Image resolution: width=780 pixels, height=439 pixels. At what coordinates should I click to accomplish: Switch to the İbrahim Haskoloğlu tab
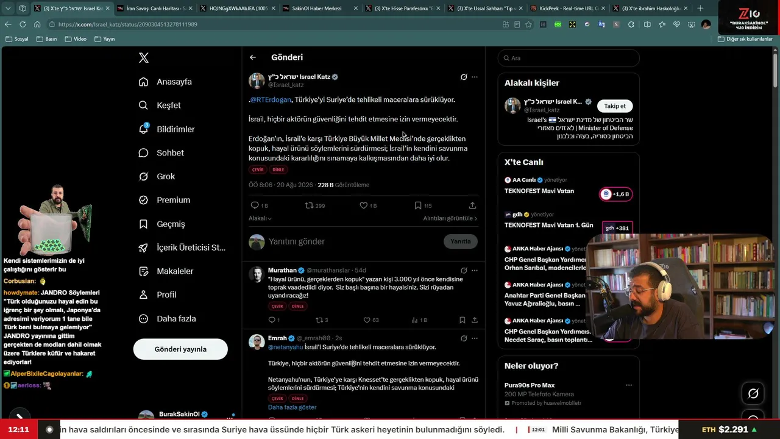tap(650, 9)
